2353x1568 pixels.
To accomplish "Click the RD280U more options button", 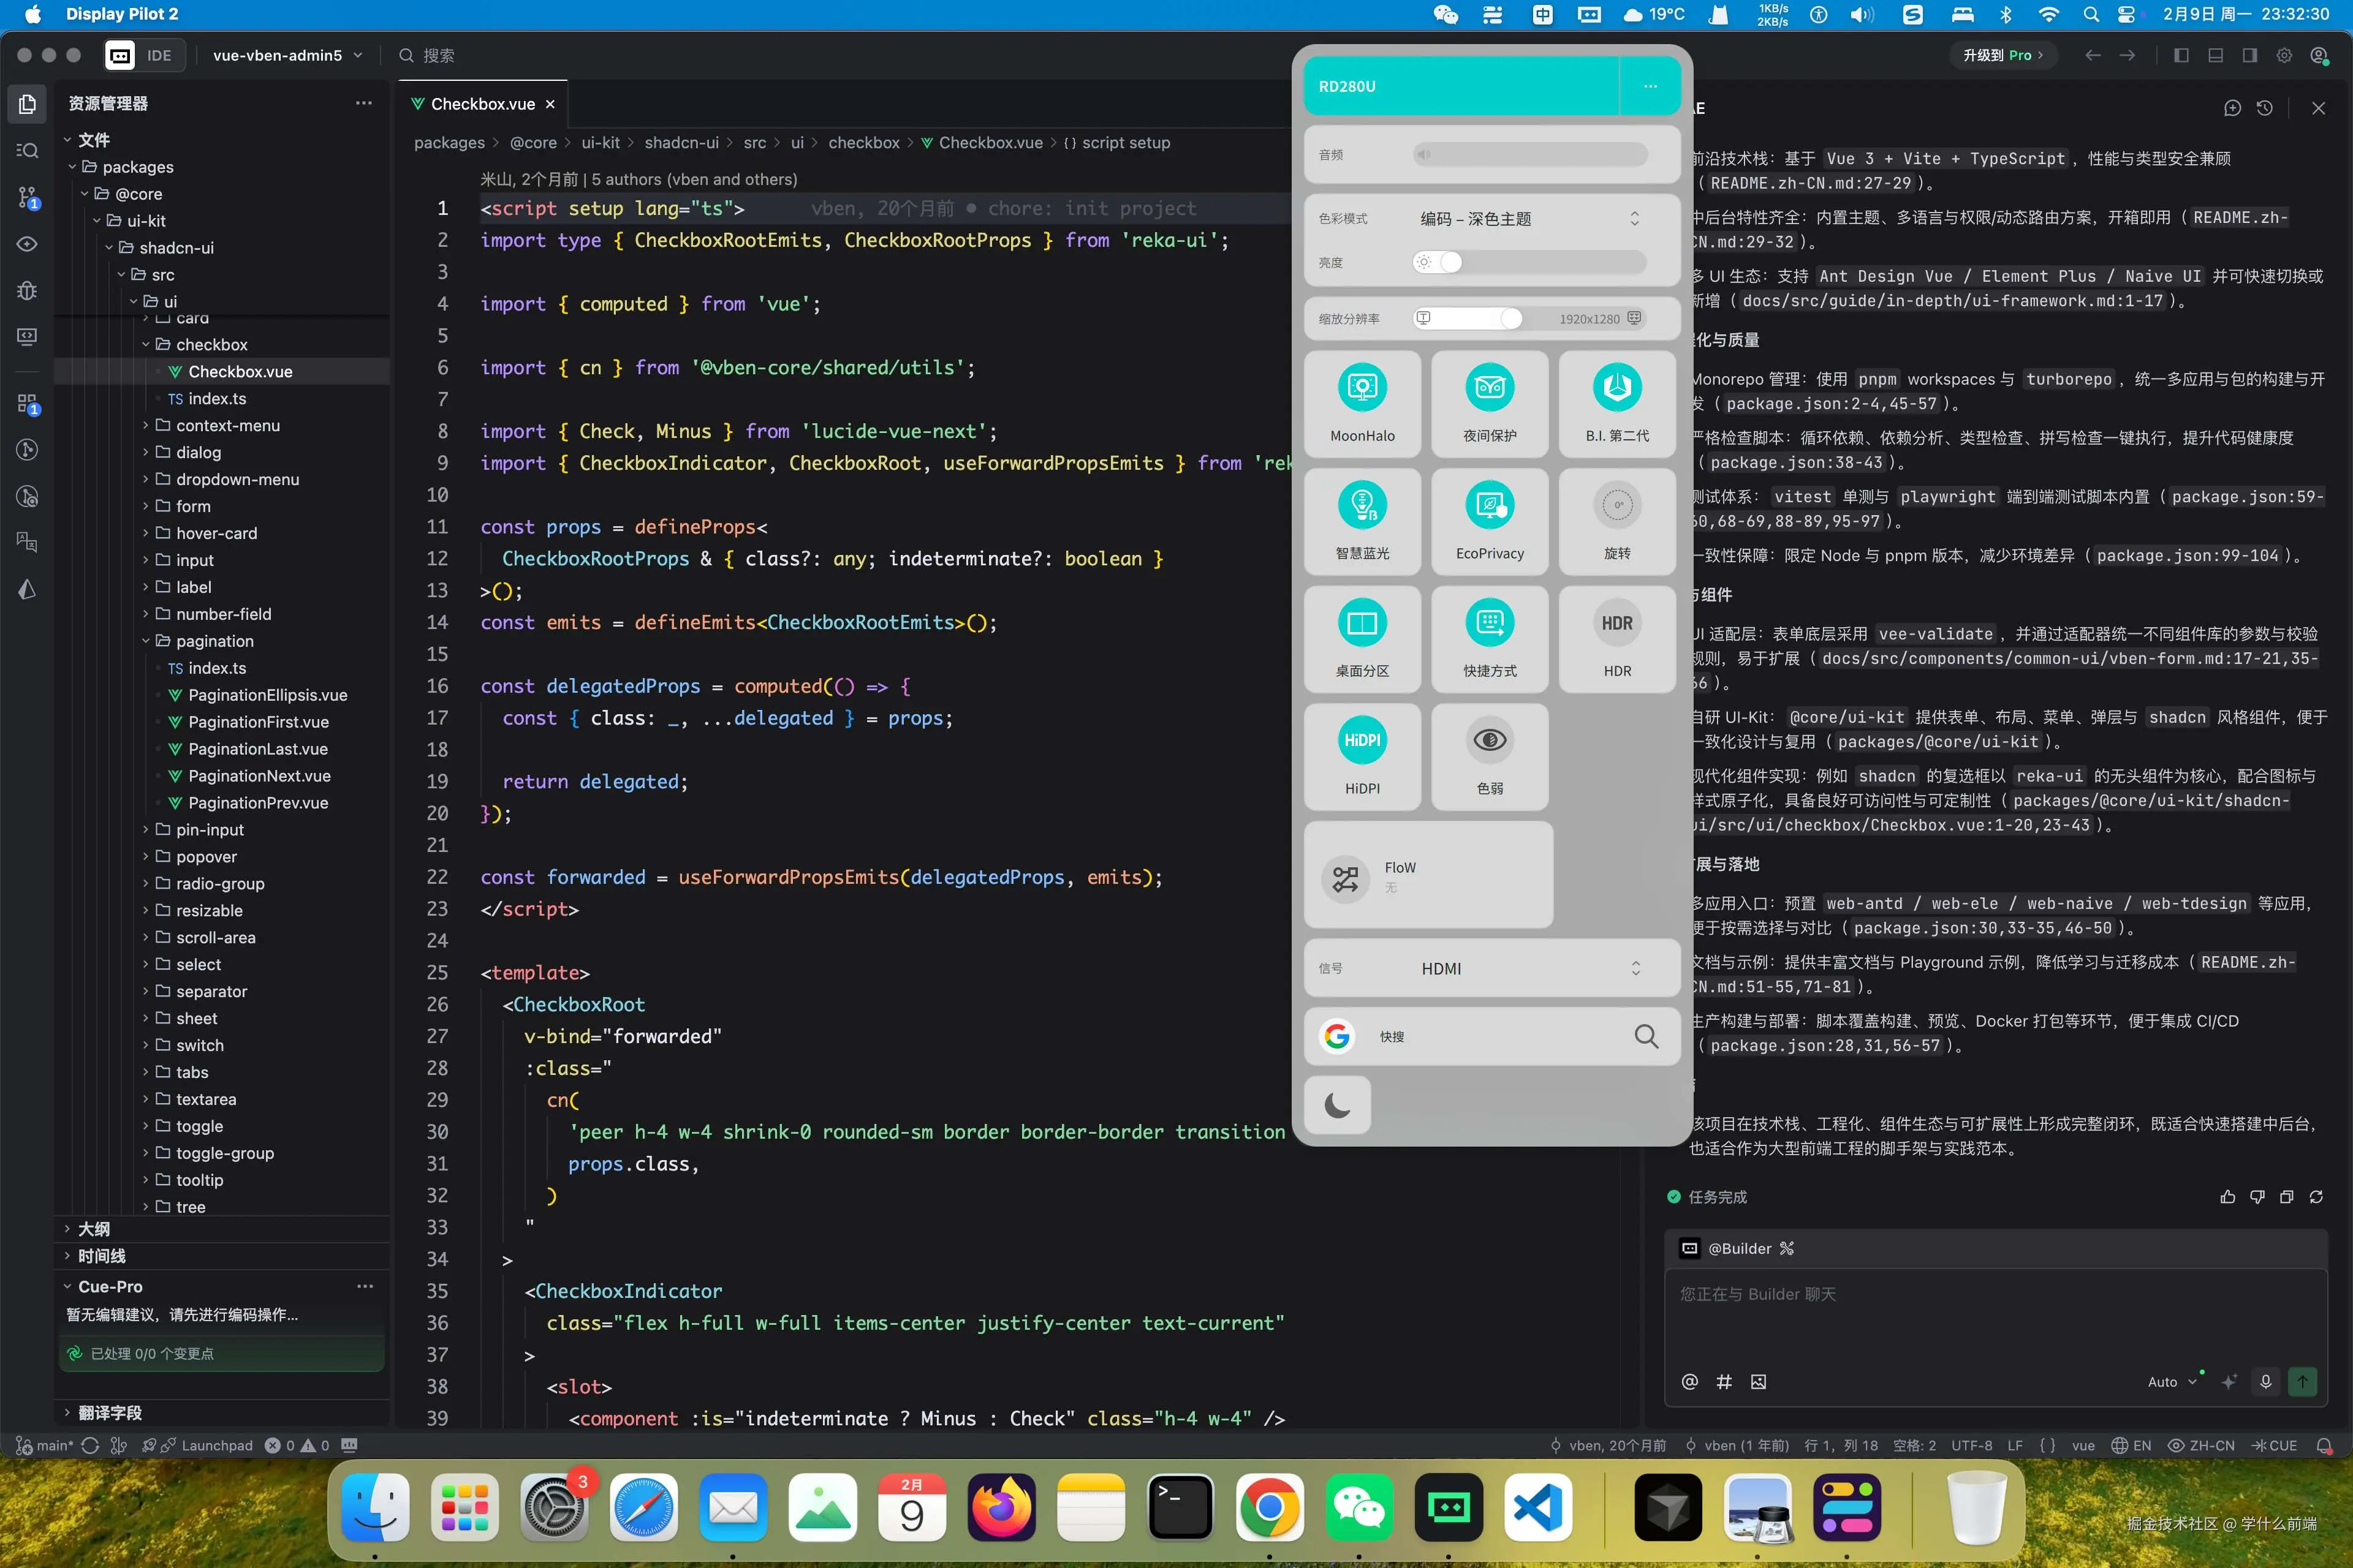I will tap(1650, 86).
